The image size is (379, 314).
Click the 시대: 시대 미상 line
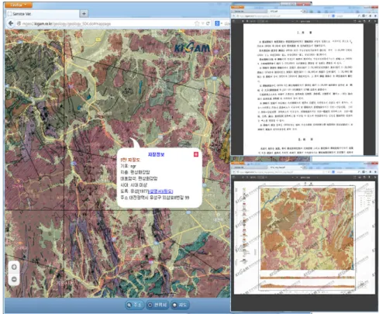133,185
